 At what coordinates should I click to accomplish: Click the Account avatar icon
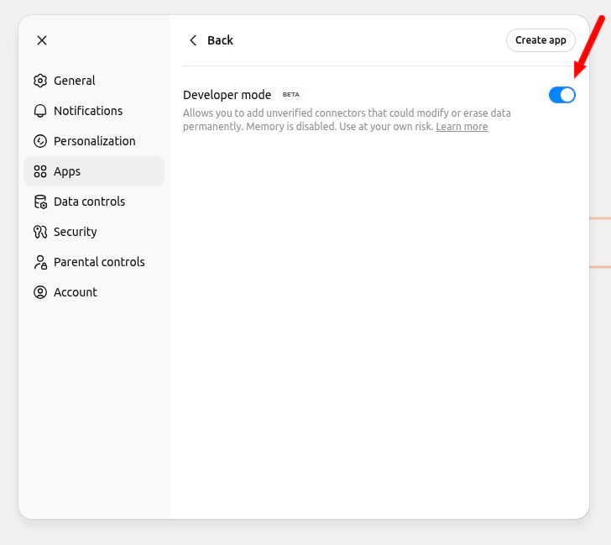[40, 292]
